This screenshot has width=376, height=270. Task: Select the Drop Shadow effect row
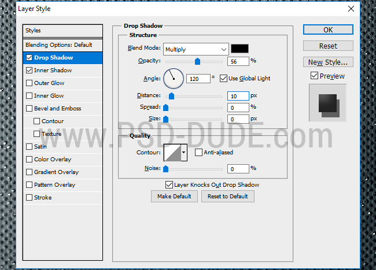coord(62,58)
